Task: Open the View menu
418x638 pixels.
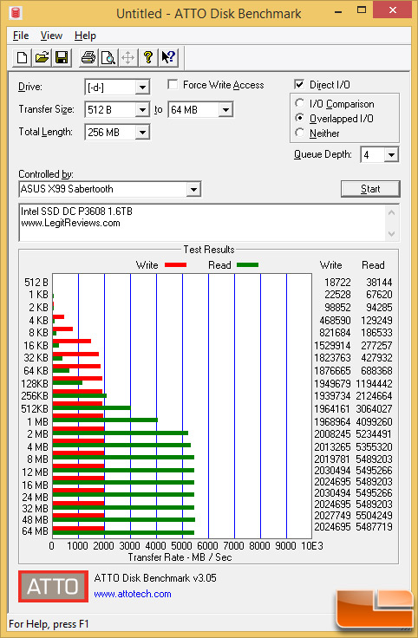Action: 51,36
